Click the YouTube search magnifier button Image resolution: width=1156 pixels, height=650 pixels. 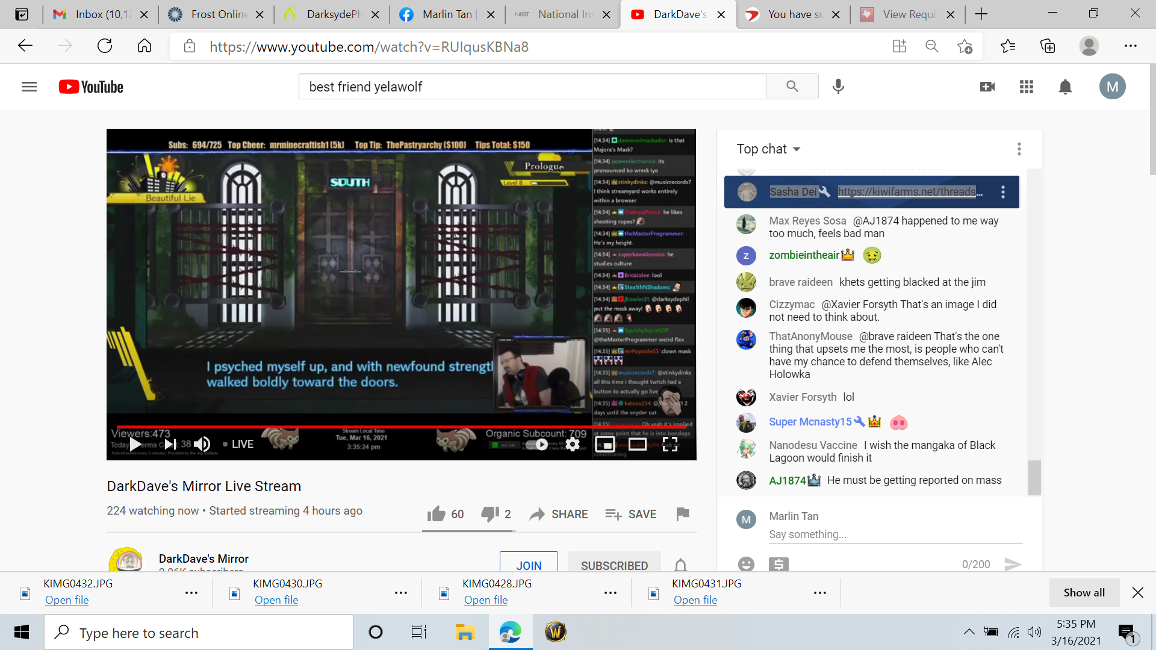792,87
